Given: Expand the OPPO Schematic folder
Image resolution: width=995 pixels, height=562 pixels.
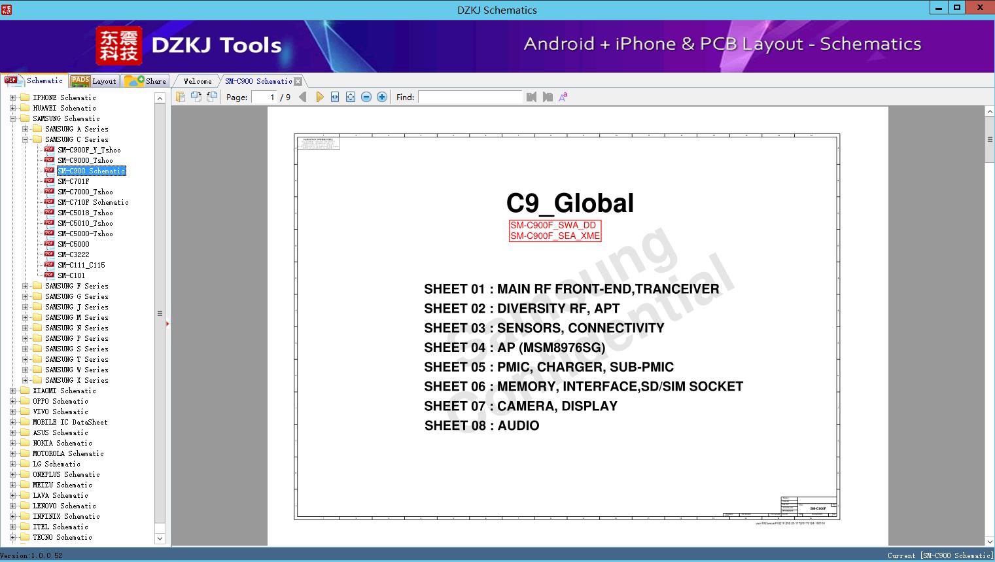Looking at the screenshot, I should (x=13, y=401).
